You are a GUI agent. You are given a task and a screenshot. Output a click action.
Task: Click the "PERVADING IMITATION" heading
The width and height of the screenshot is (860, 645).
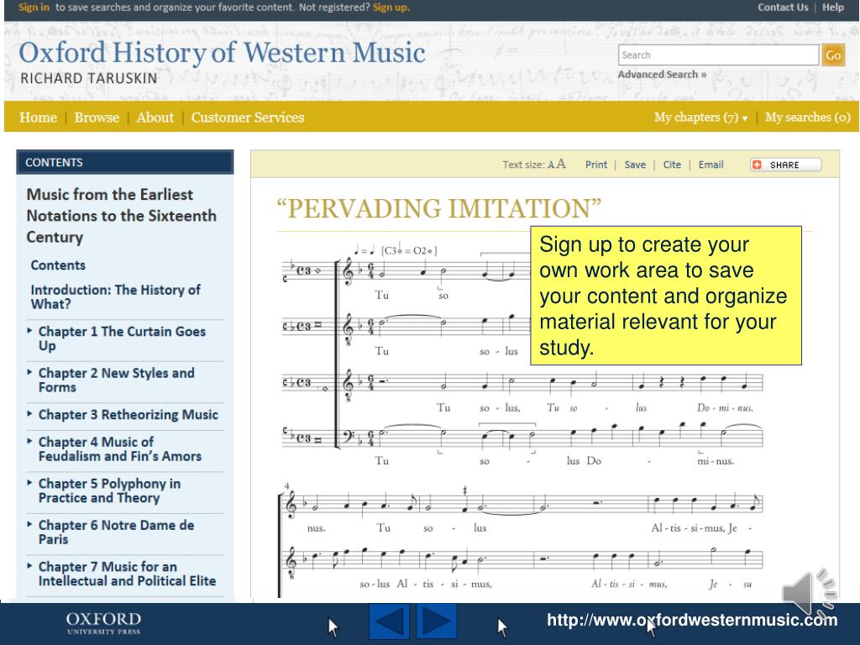coord(438,208)
